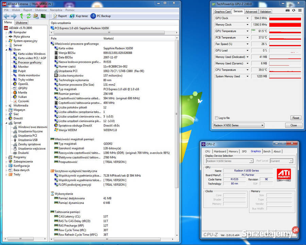Open the Narzędzia menu
The width and height of the screenshot is (306, 245).
[56, 10]
